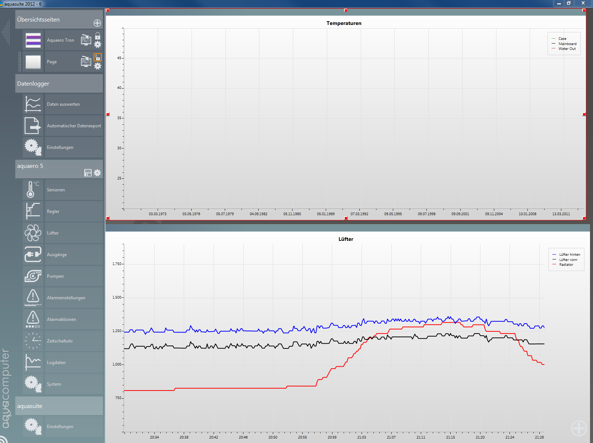
Task: Open Daten auswerten in Datenlogger
Action: (x=63, y=104)
